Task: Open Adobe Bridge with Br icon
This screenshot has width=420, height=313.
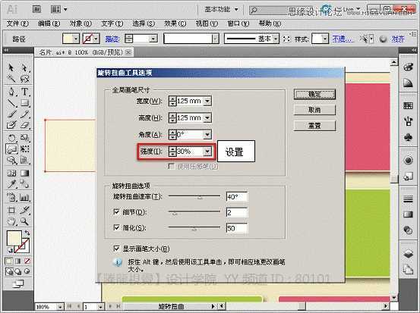Action: tap(36, 9)
